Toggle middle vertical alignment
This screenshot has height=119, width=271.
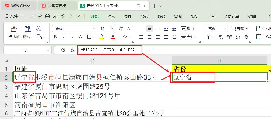point(150,28)
